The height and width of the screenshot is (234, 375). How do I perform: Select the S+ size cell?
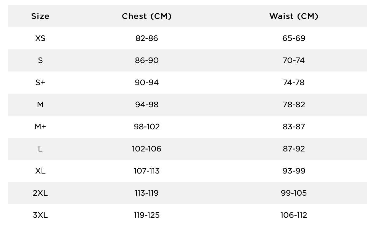[40, 83]
